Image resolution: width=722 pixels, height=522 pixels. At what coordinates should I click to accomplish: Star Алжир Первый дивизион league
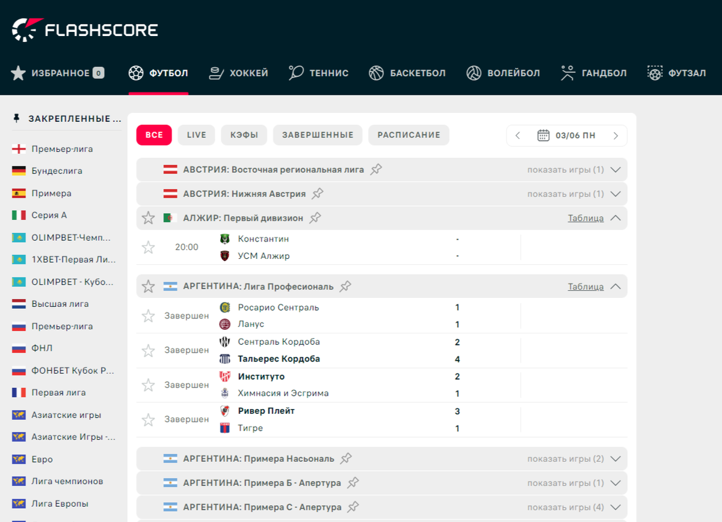click(x=148, y=218)
